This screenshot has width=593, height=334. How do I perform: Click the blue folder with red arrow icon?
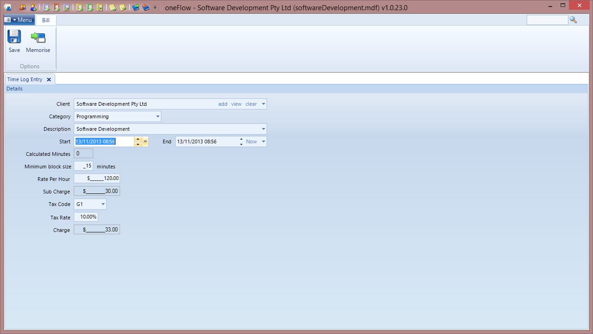(146, 7)
